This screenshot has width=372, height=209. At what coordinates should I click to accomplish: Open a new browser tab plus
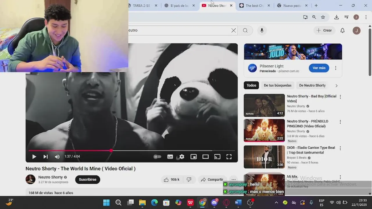pos(316,6)
